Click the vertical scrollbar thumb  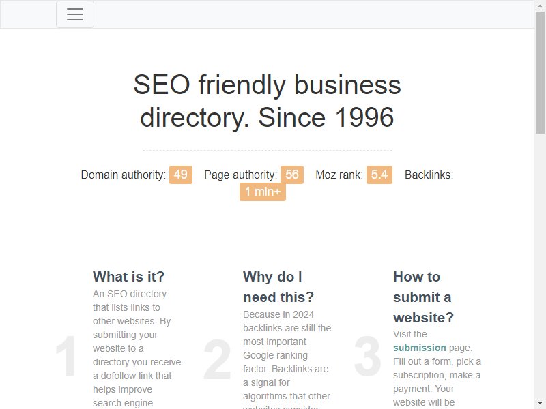click(540, 72)
